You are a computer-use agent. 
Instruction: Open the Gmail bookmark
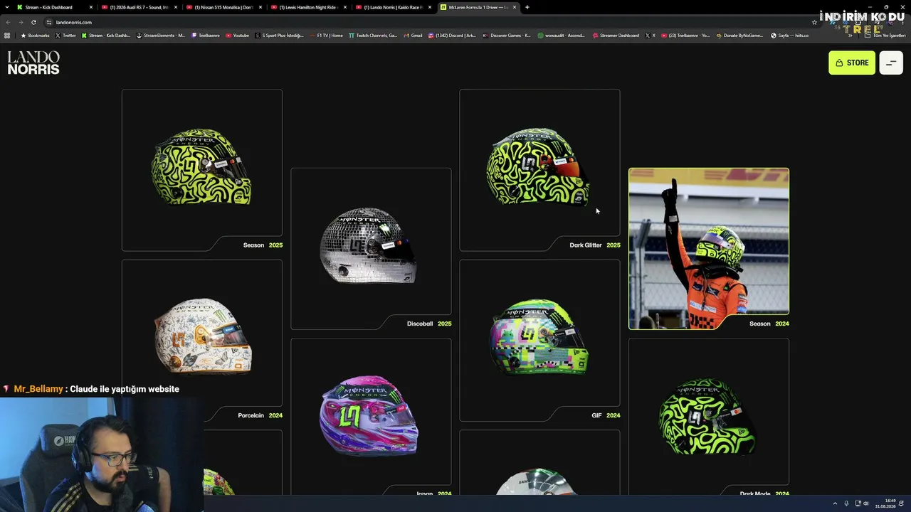[x=413, y=36]
